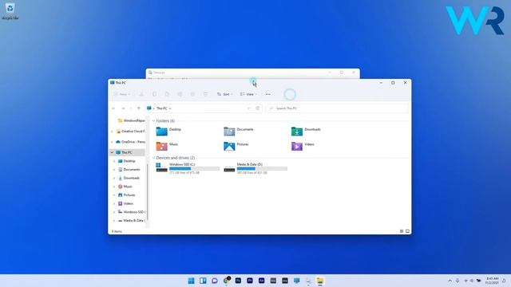Expand Desktop node in navigation pane
Image resolution: width=511 pixels, height=287 pixels.
point(114,161)
